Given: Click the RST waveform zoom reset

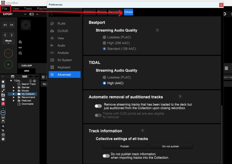Looking at the screenshot, I should coord(20,48).
